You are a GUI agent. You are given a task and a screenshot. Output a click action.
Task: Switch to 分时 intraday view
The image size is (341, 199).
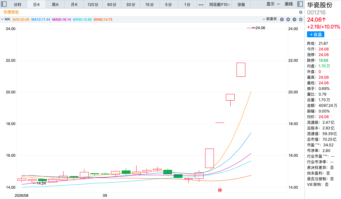coord(17,5)
